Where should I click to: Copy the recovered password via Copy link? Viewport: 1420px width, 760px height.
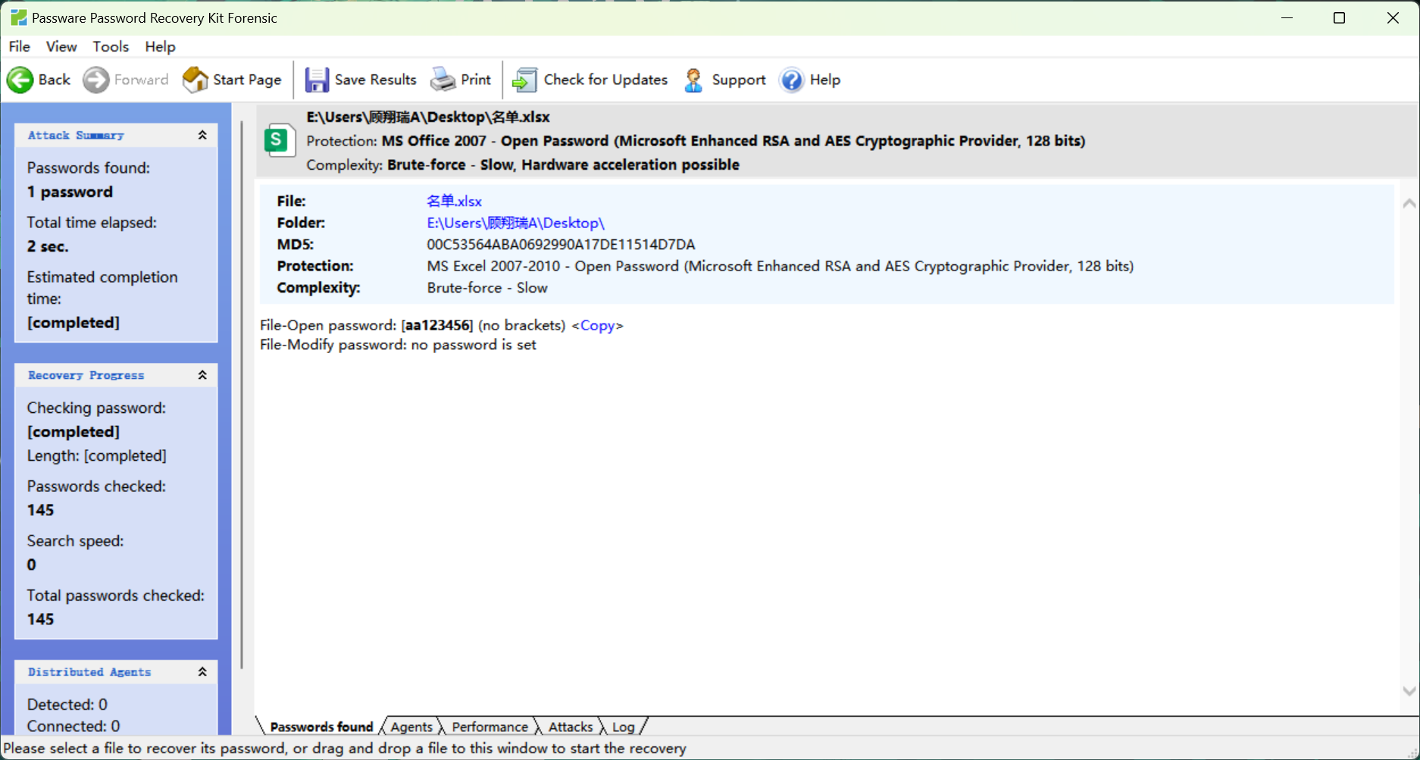tap(597, 325)
